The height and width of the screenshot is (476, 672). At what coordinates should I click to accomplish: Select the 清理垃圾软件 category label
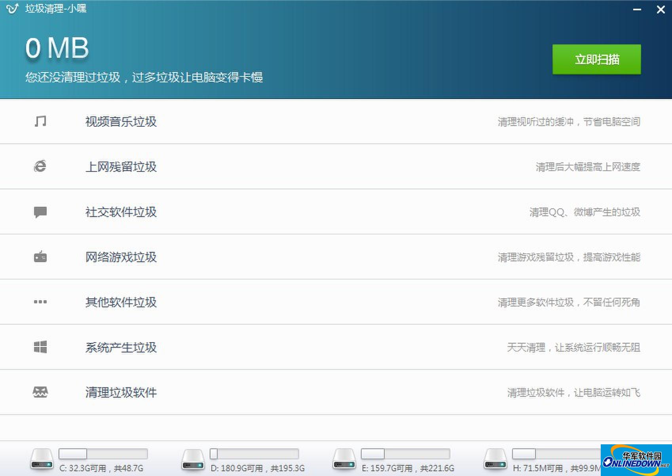121,392
